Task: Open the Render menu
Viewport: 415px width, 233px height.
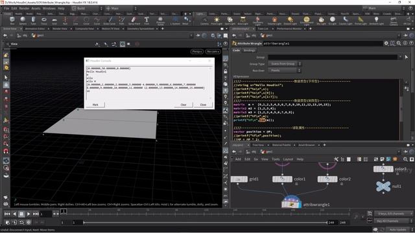Action: (24, 8)
